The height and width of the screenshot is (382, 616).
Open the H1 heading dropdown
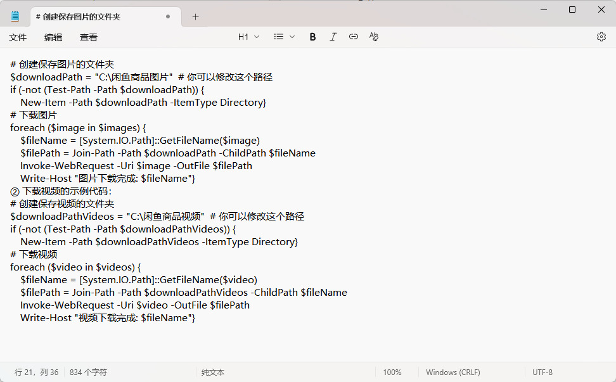(x=248, y=37)
